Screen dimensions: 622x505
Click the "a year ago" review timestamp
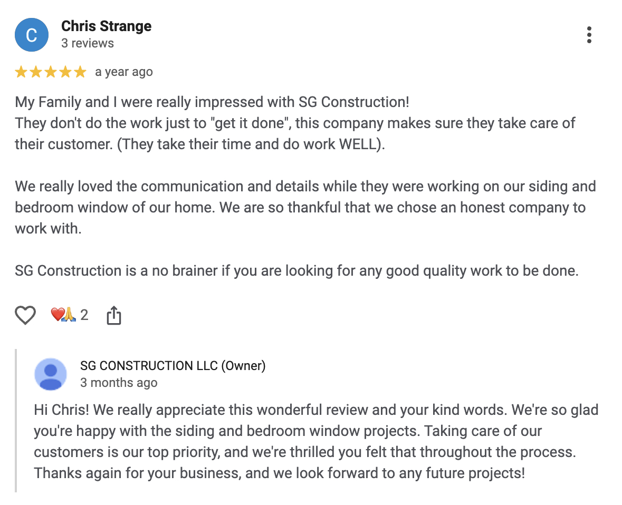point(123,72)
